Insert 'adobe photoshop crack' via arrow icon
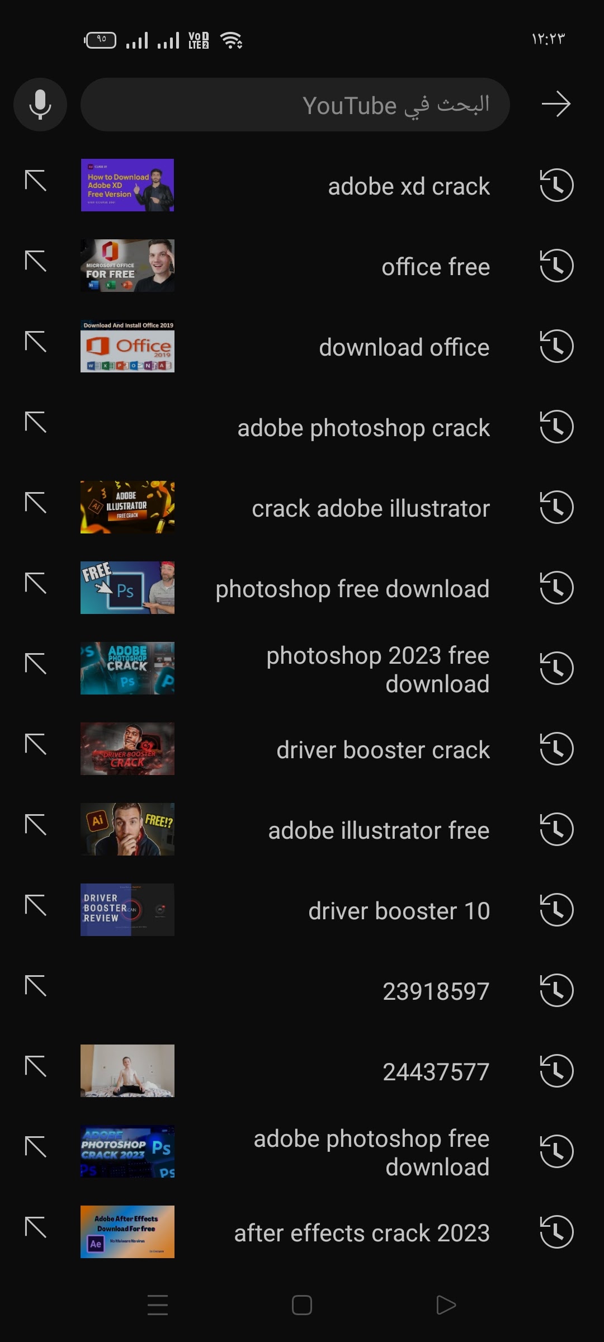This screenshot has width=604, height=1342. click(x=36, y=423)
